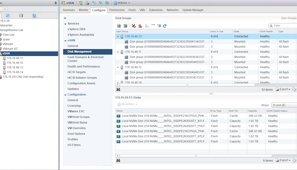Switch to the Permissions tab
Viewport: 297px width, 170px height.
click(117, 10)
